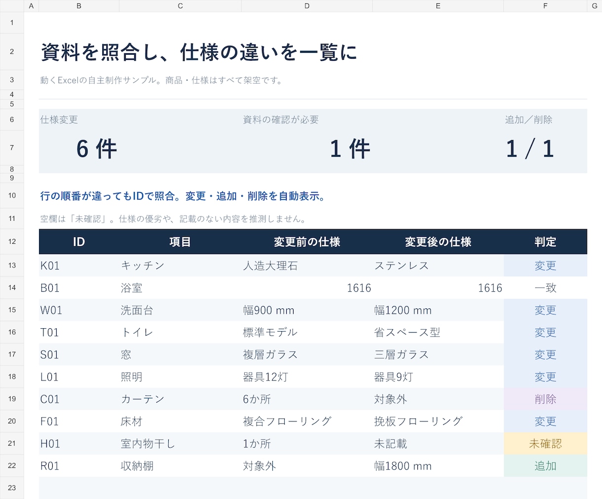Select the 器具12灯 cell

[307, 377]
